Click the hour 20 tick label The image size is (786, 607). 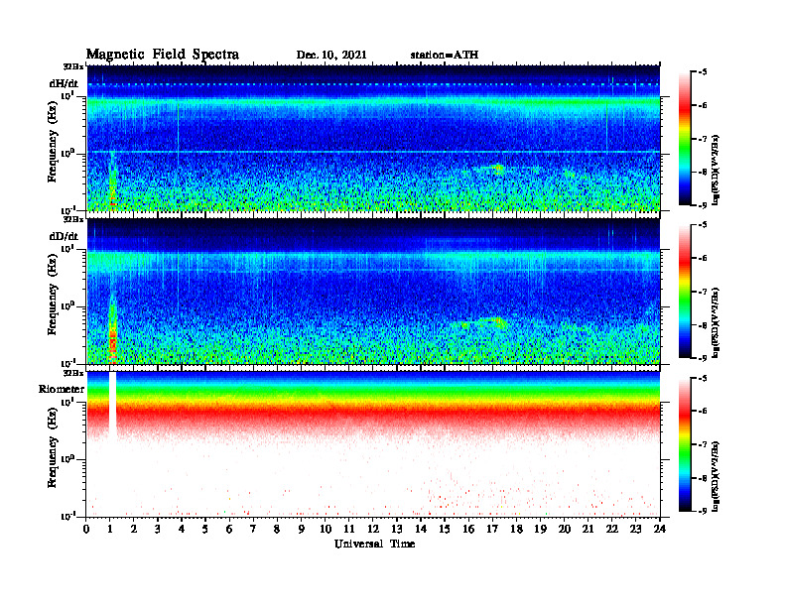(x=564, y=529)
